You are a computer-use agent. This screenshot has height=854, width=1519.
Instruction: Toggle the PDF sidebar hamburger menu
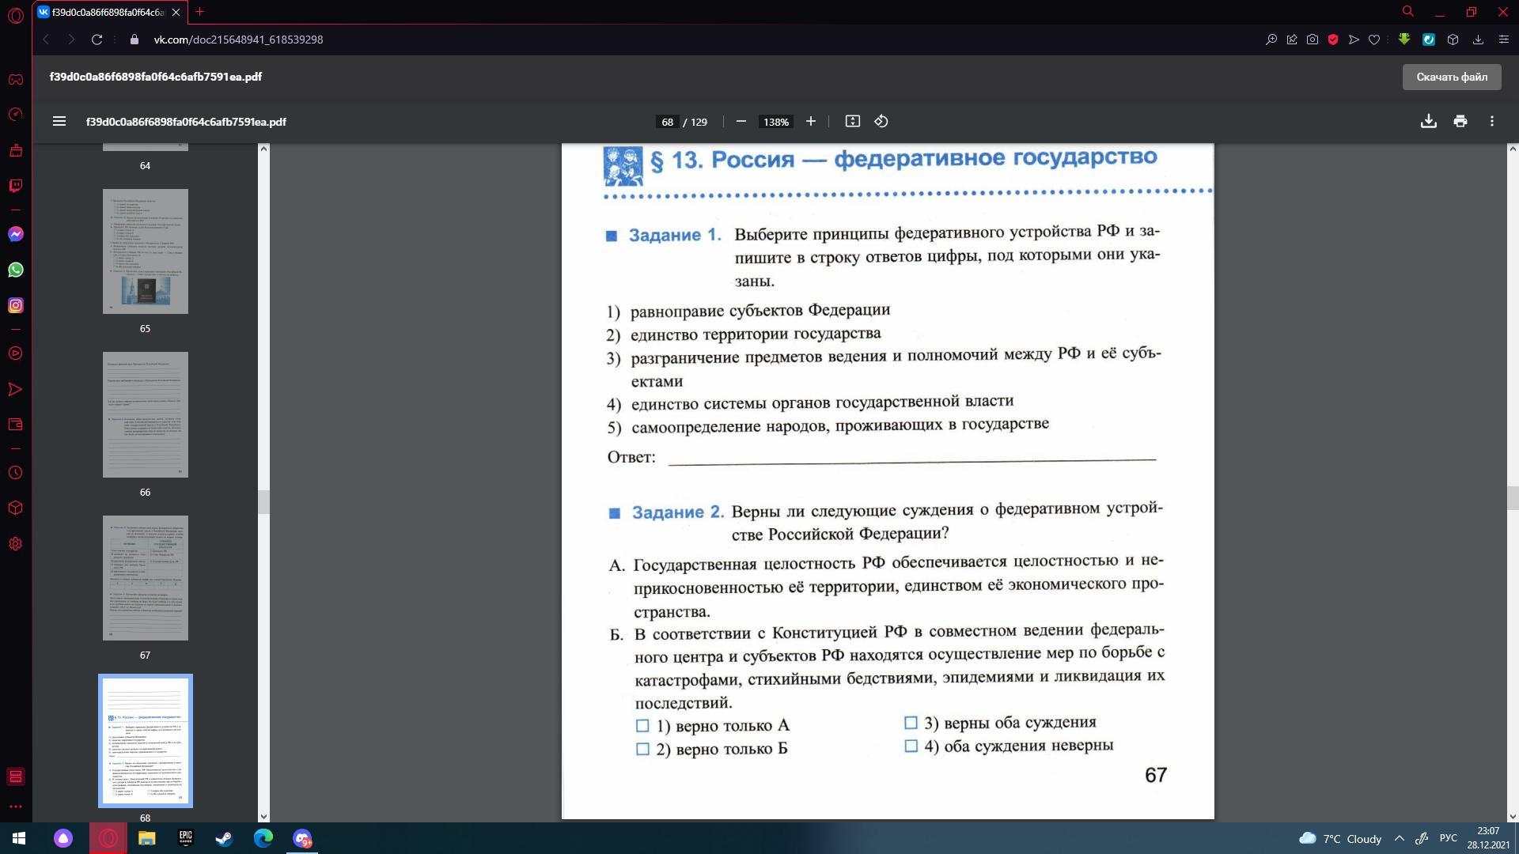tap(59, 121)
